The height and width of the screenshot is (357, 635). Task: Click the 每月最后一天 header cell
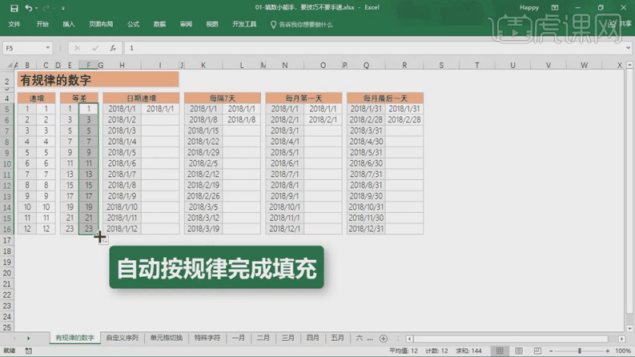pyautogui.click(x=385, y=98)
